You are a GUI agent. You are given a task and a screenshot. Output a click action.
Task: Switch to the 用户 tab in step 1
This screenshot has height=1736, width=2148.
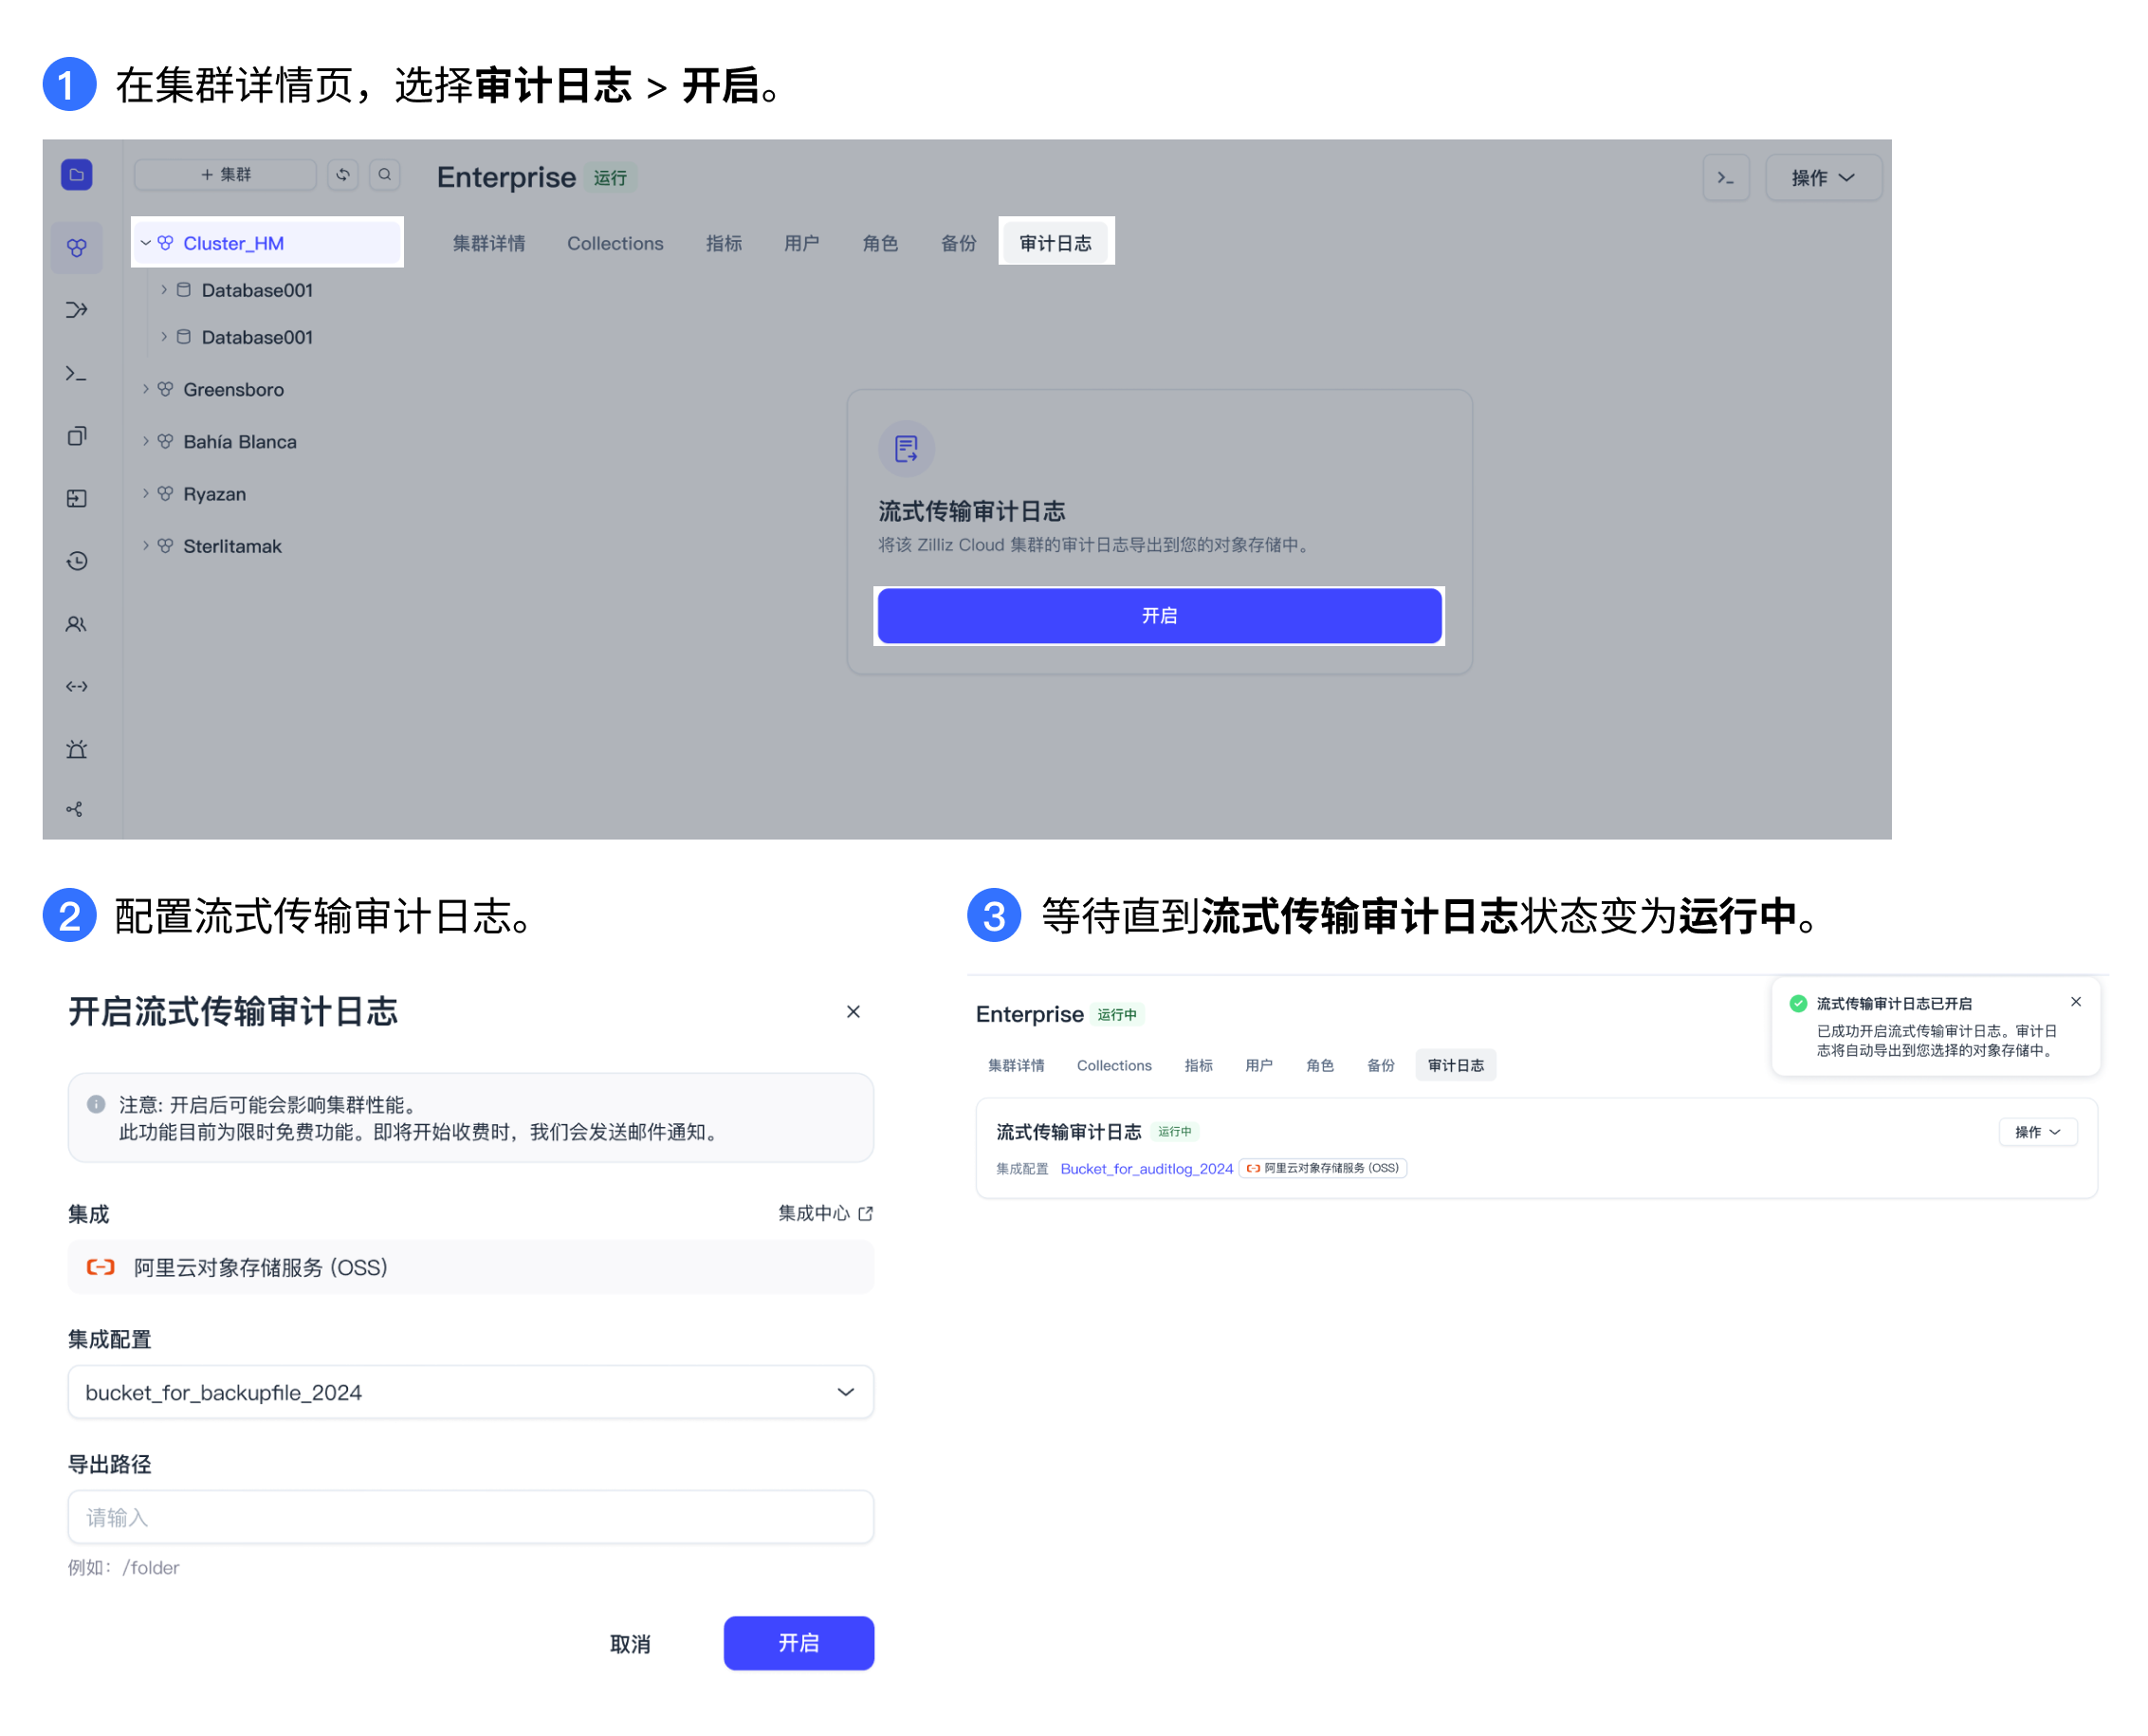click(x=801, y=243)
